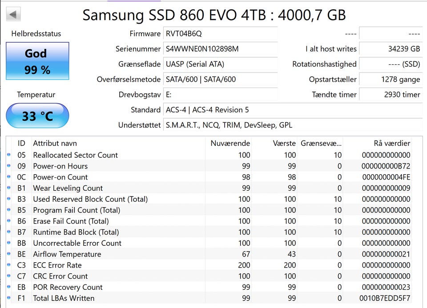This screenshot has width=427, height=308.
Task: Click the ACS-4 Revision 5 standard field
Action: [x=293, y=110]
